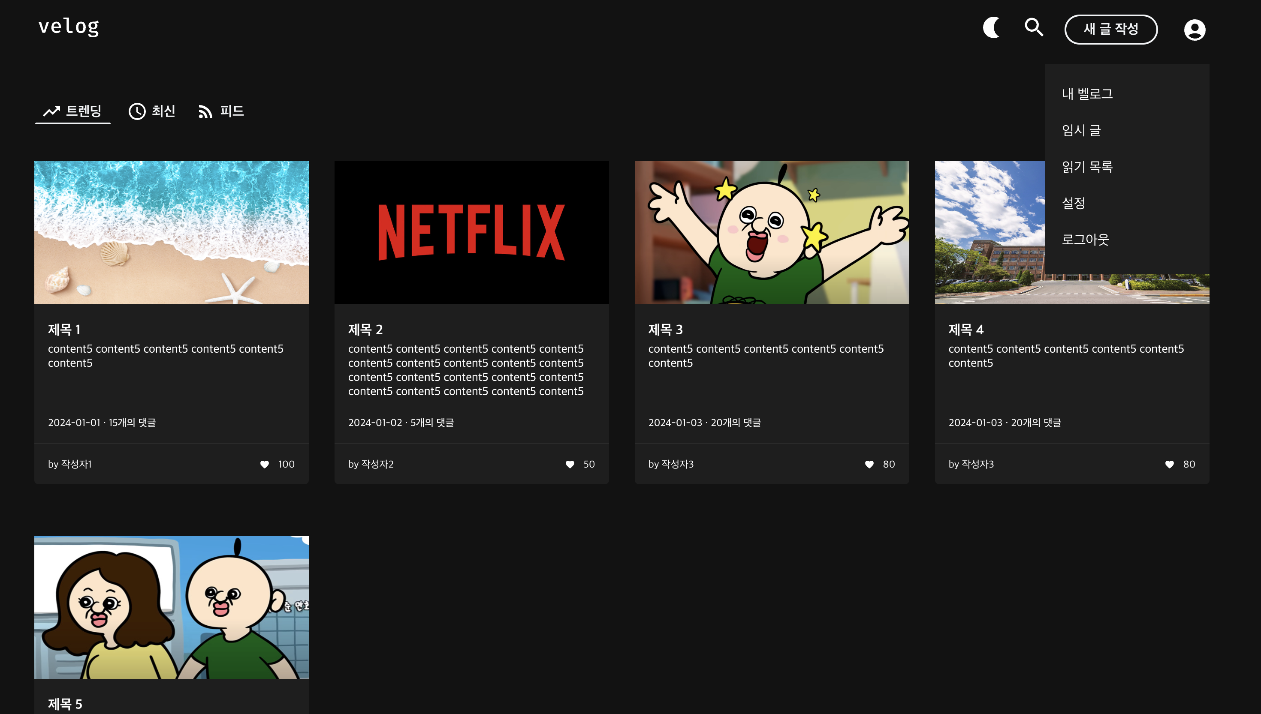Switch to the 트렌딩 tab

[x=72, y=111]
